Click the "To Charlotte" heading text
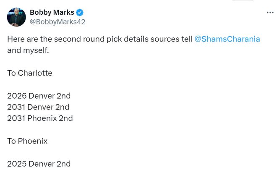This screenshot has width=277, height=170. (x=30, y=73)
